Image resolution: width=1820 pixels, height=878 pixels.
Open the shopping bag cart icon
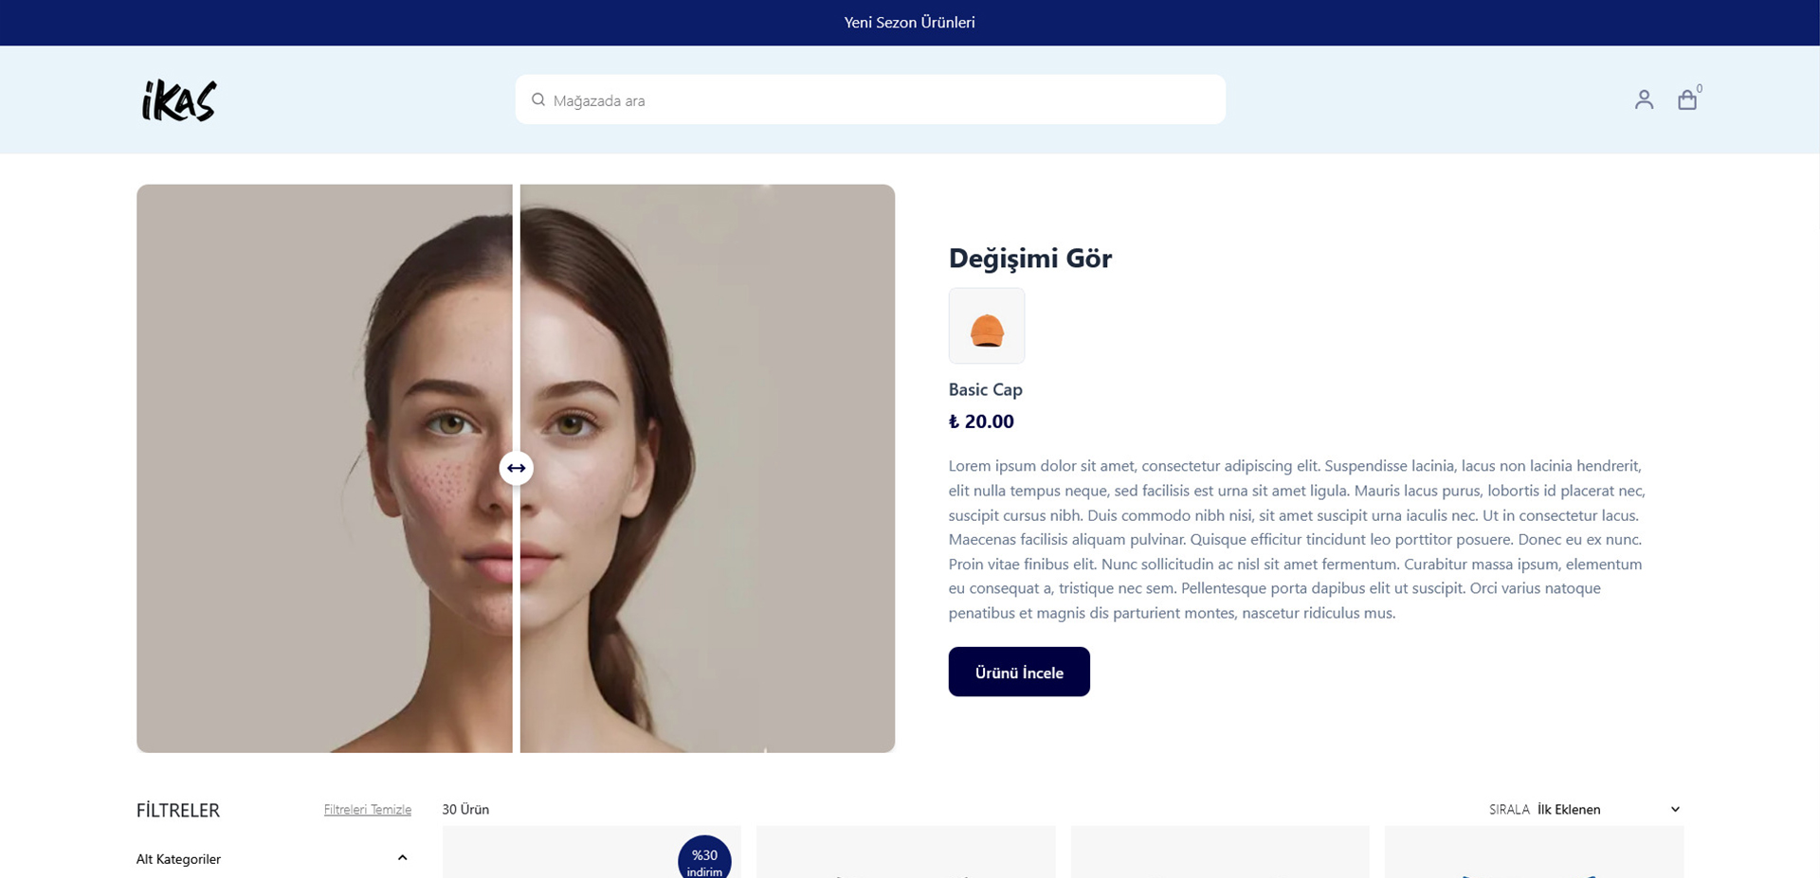pyautogui.click(x=1687, y=99)
